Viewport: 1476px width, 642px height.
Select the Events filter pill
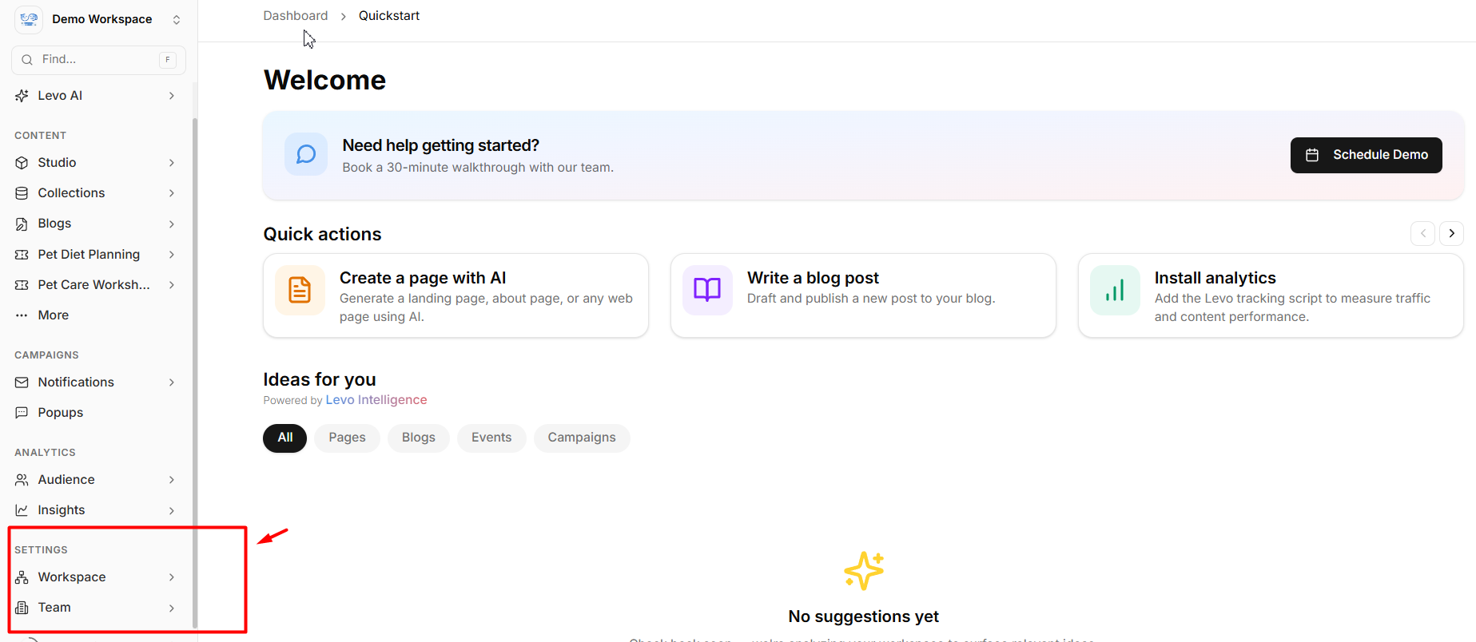[491, 438]
